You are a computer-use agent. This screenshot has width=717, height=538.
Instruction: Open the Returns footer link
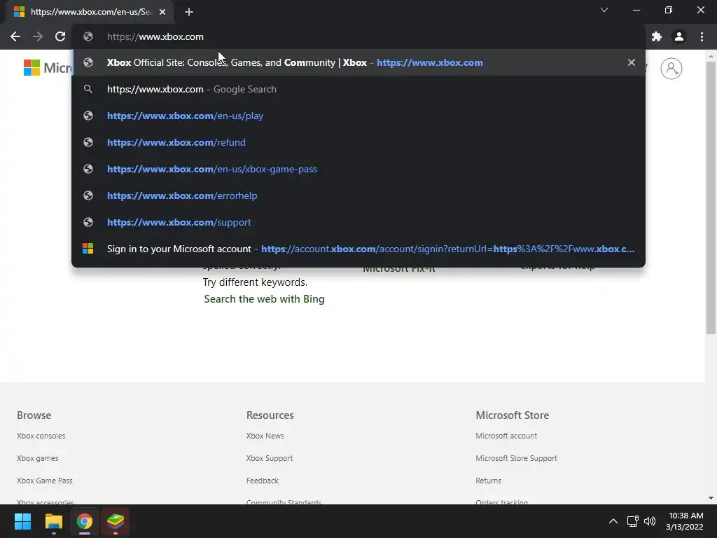pos(488,481)
